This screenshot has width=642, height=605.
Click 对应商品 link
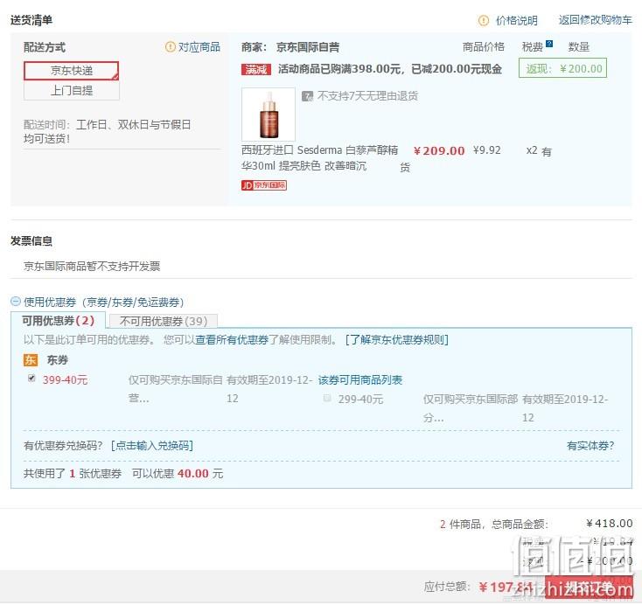pos(199,46)
